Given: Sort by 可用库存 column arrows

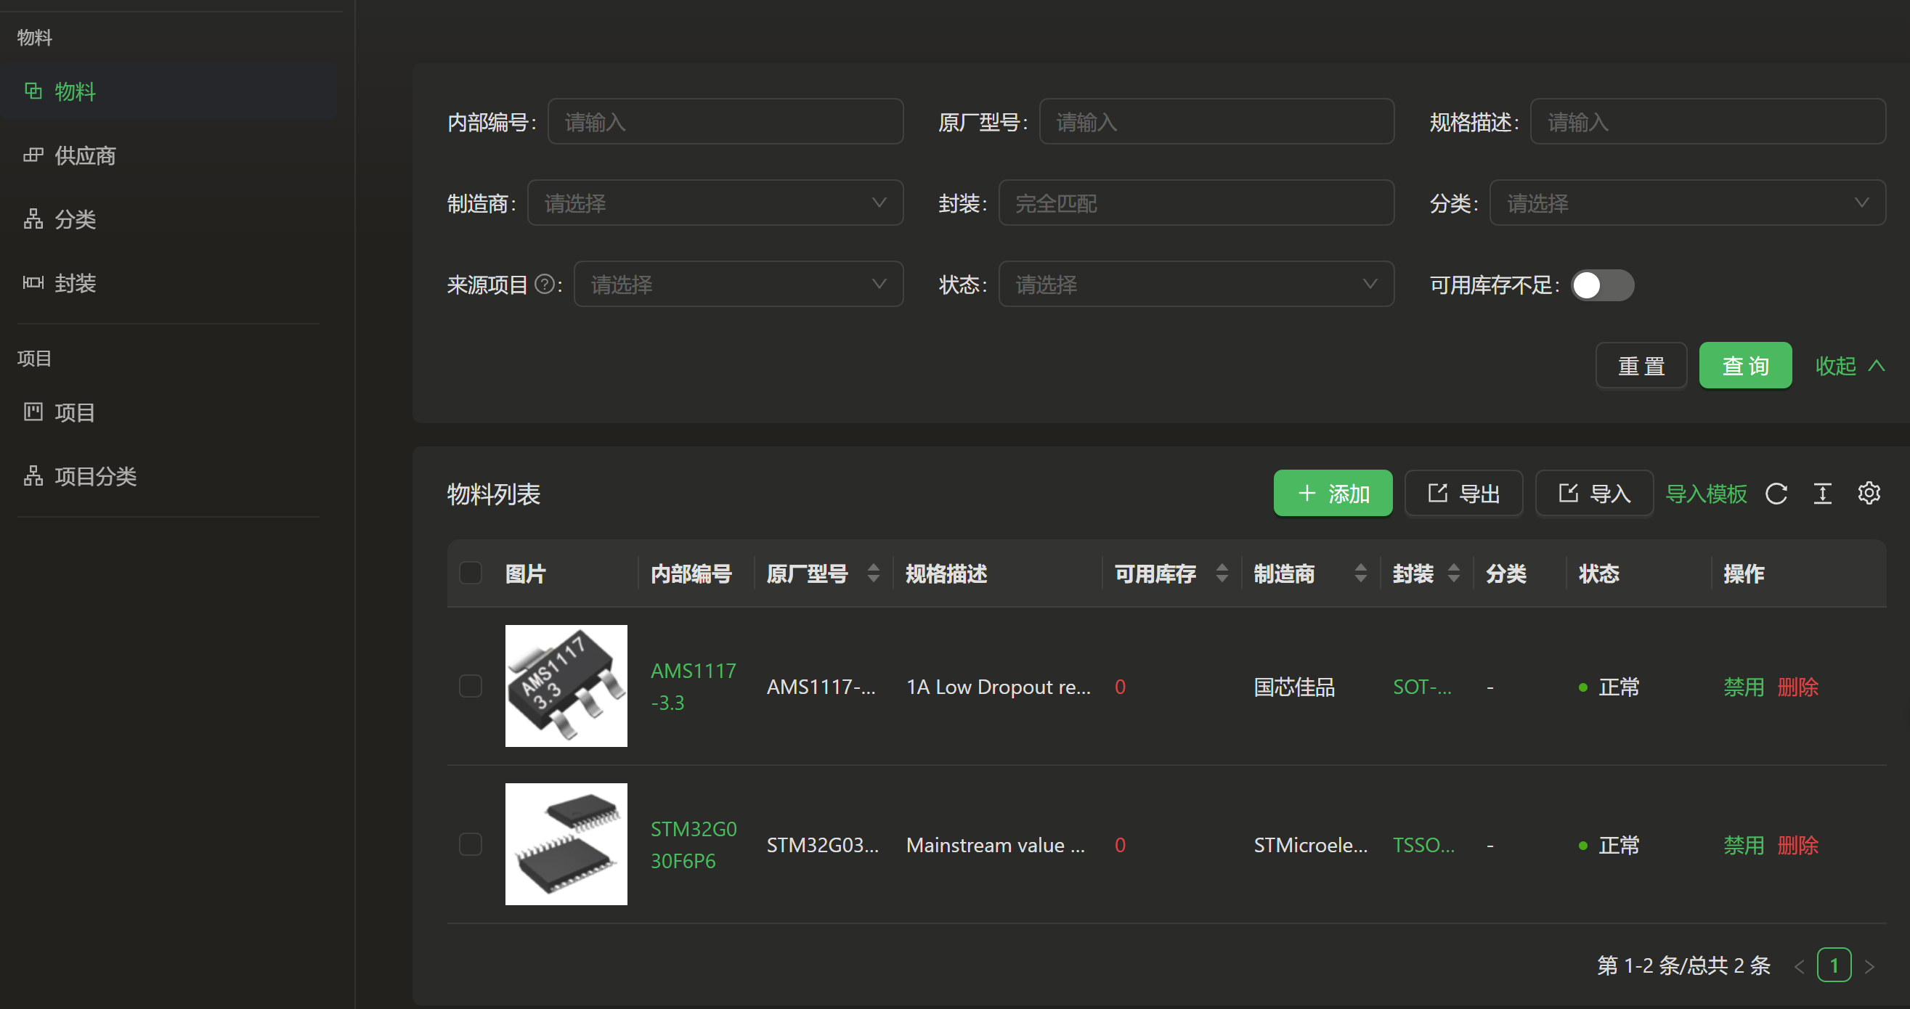Looking at the screenshot, I should (1222, 573).
